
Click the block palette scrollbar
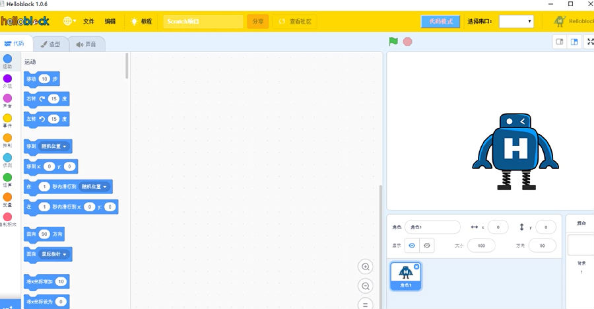127,66
